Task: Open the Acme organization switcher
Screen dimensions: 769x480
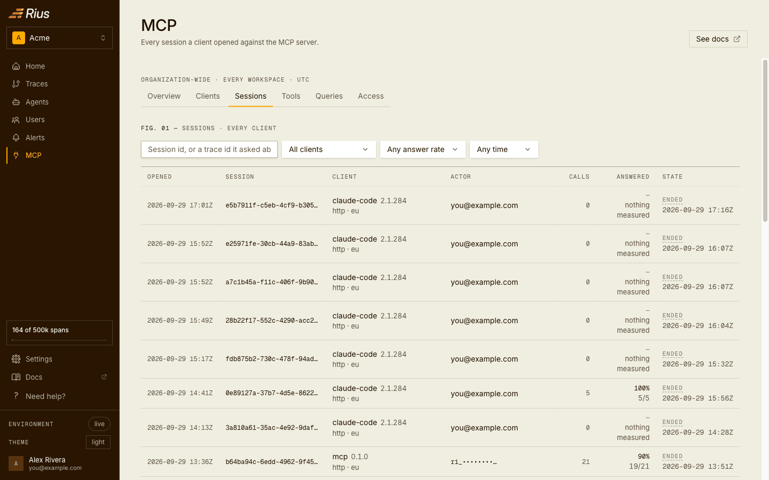Action: click(x=59, y=38)
